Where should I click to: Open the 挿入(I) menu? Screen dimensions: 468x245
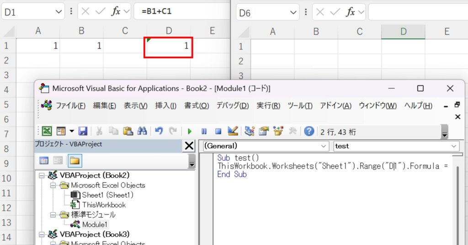165,106
